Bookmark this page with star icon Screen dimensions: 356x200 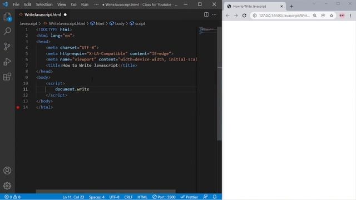click(x=332, y=16)
